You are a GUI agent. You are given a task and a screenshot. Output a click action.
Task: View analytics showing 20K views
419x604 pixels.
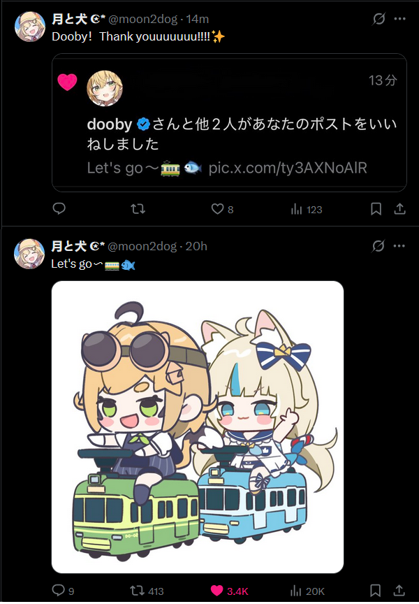point(307,591)
